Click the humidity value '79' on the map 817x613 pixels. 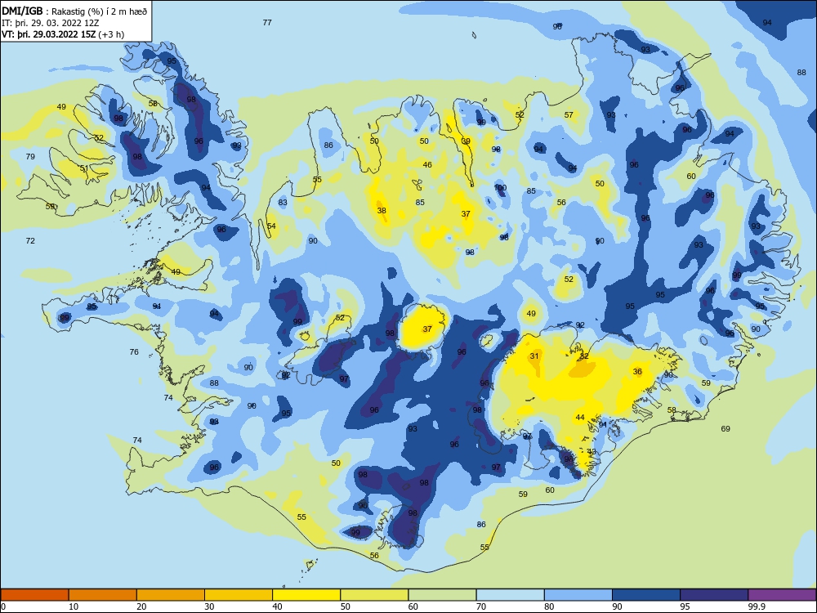30,156
